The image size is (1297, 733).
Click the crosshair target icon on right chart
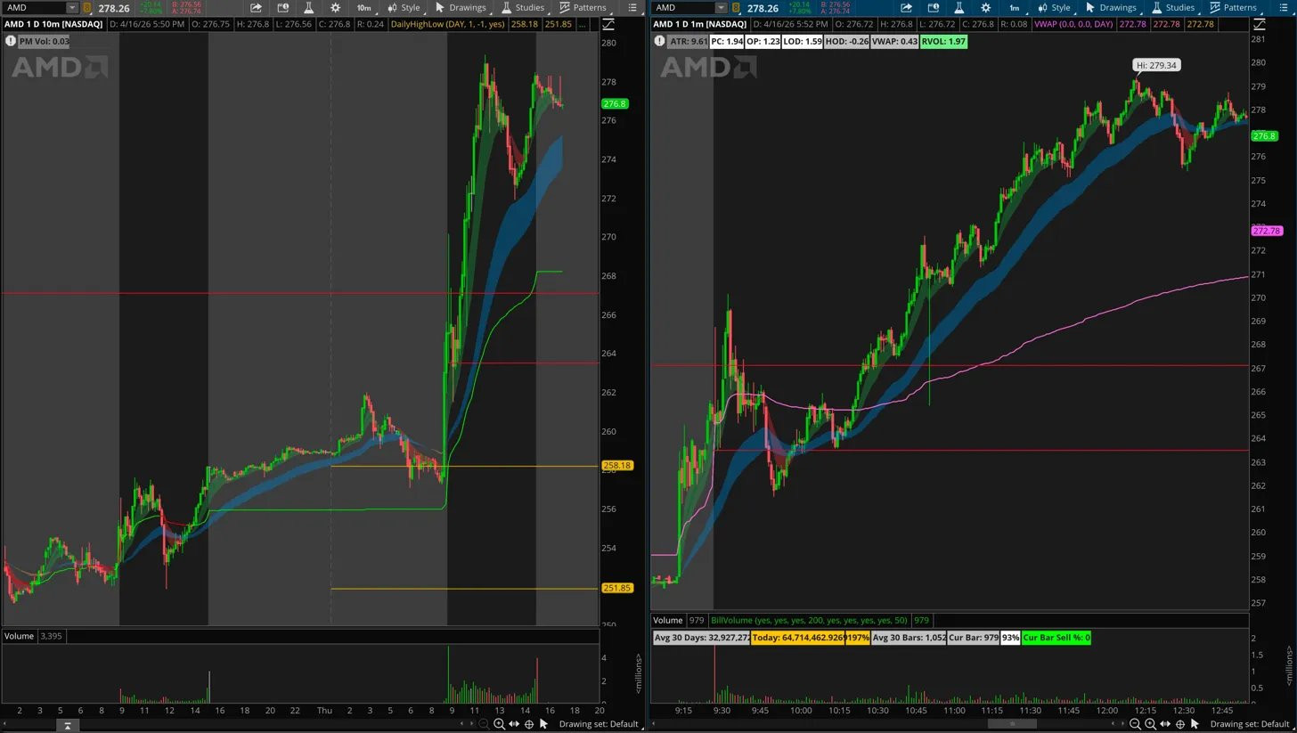(1180, 724)
